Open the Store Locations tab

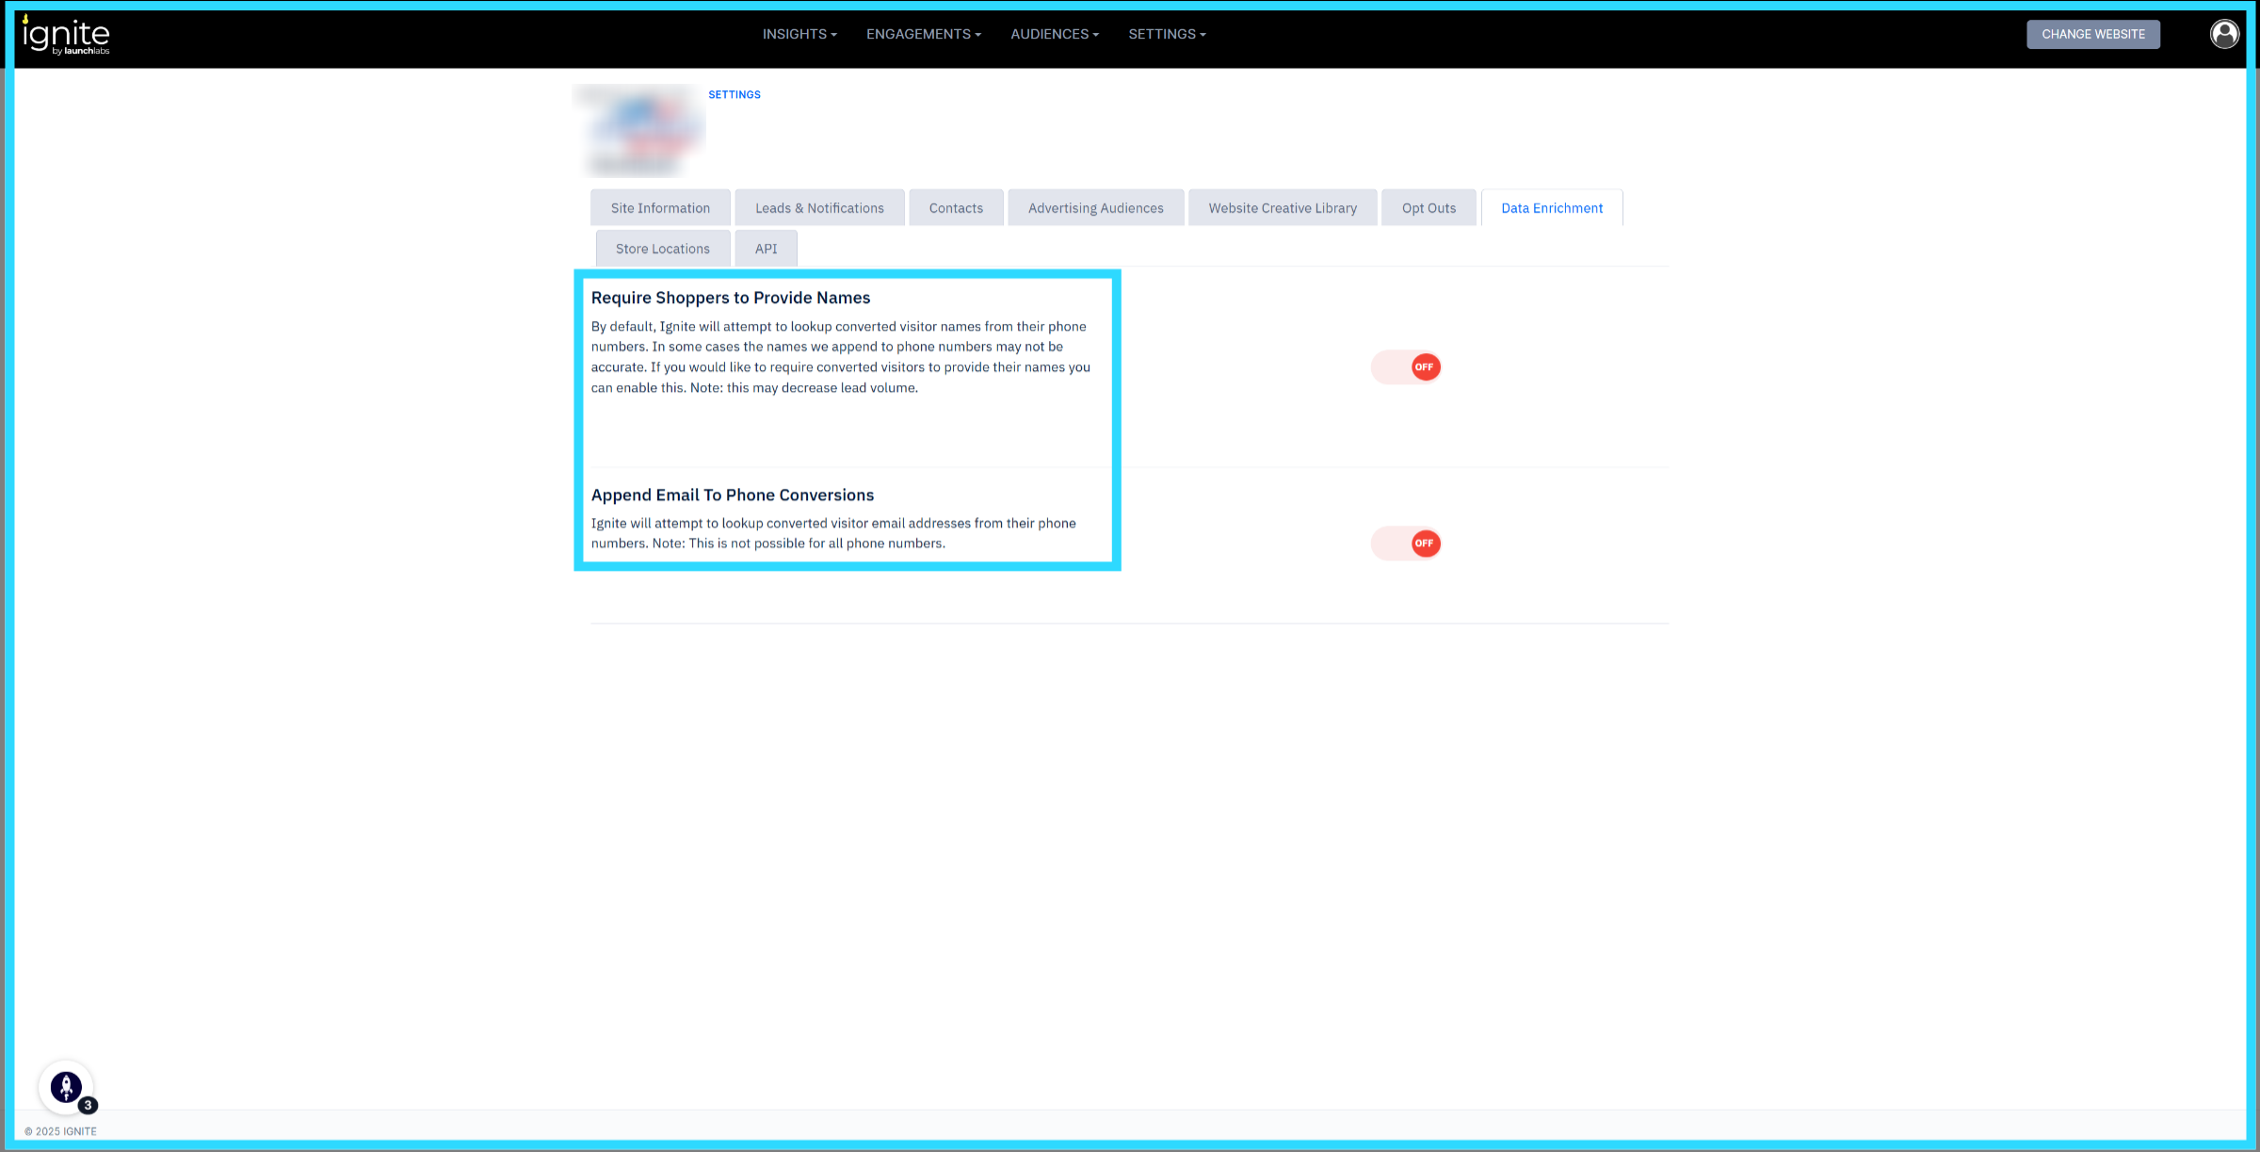coord(662,249)
